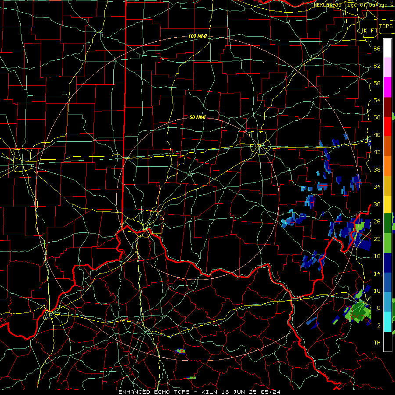
Task: Click the "ENHANCED ECHO TOPS" title text
Action: (154, 392)
